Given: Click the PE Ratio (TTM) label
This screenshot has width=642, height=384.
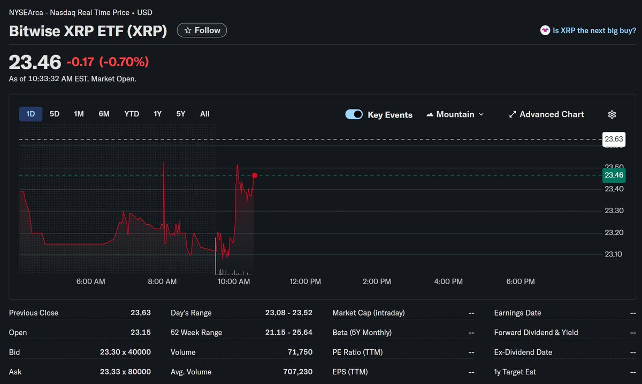Looking at the screenshot, I should point(357,352).
